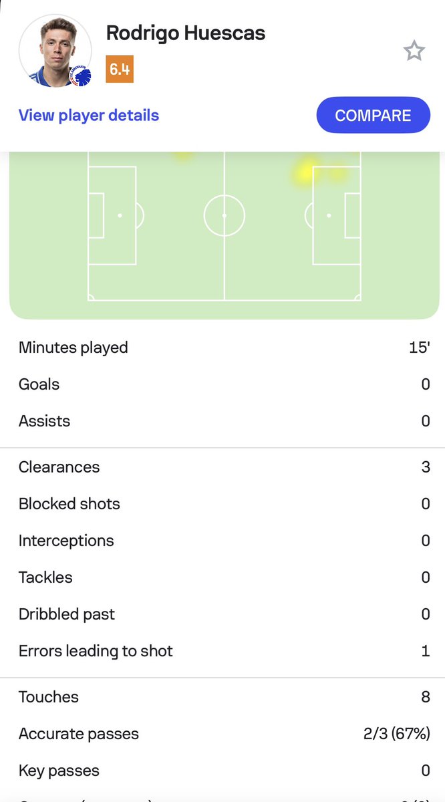Select the Minutes played row
Image resolution: width=445 pixels, height=802 pixels.
pyautogui.click(x=222, y=348)
